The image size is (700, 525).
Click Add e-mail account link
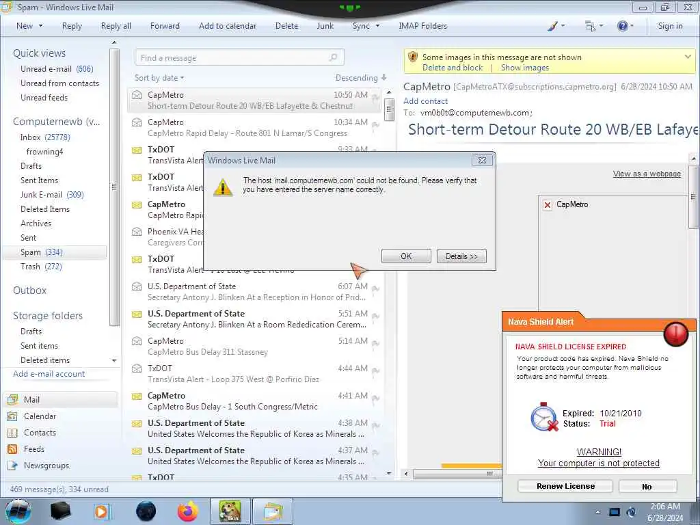[49, 374]
